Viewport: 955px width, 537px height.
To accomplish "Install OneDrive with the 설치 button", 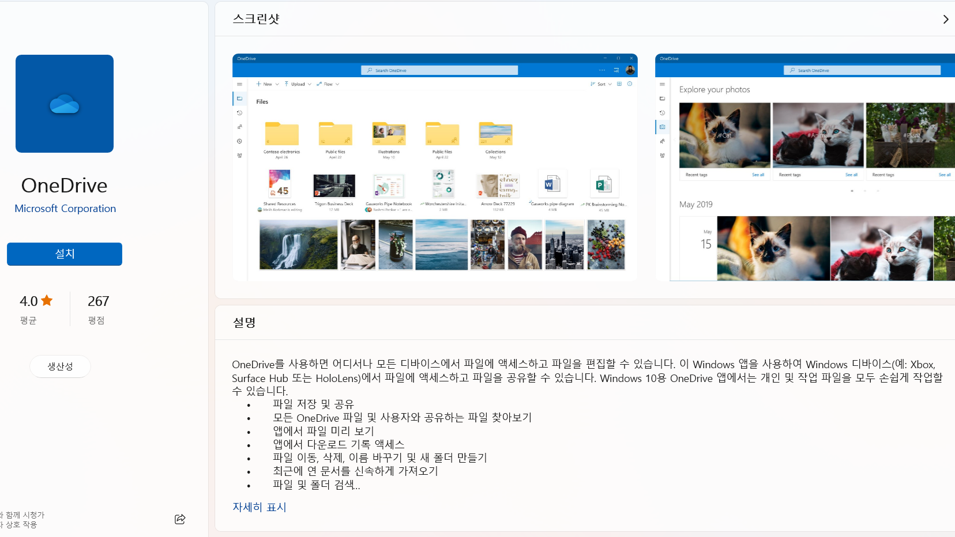I will 65,254.
